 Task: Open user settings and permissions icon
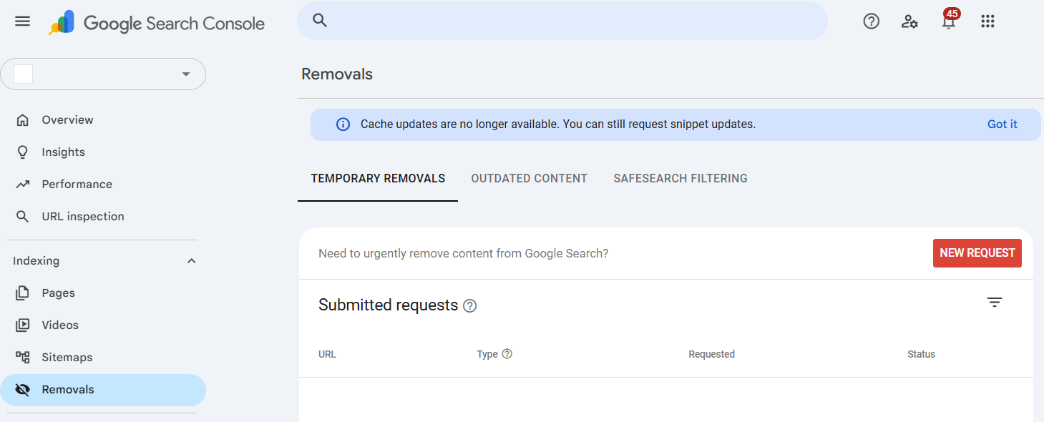pyautogui.click(x=909, y=21)
